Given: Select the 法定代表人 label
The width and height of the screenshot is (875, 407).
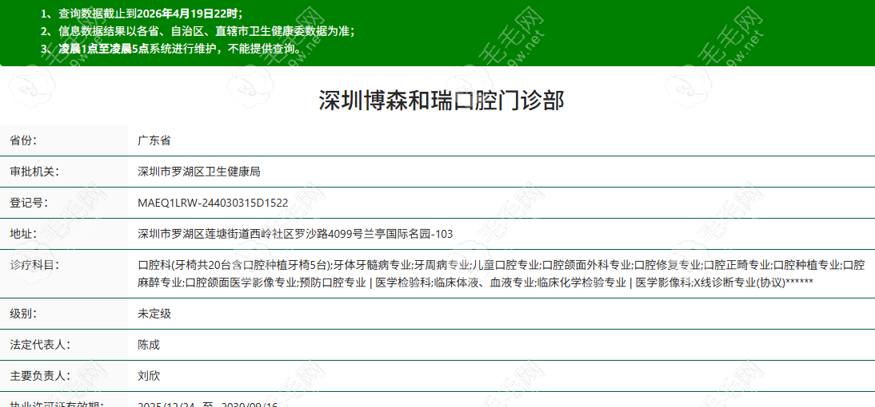Looking at the screenshot, I should (x=40, y=345).
